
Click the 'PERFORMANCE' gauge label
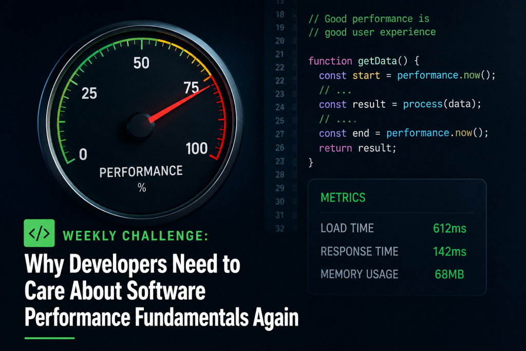point(141,172)
